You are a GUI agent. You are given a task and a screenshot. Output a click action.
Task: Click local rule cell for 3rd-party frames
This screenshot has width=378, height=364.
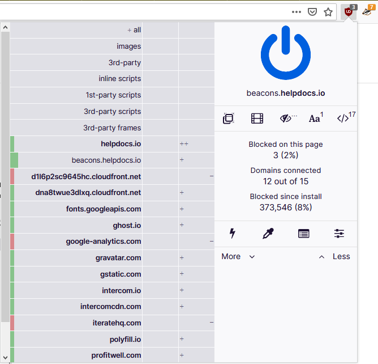(x=196, y=128)
